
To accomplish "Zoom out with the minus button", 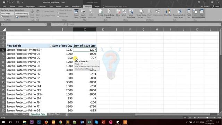I will pyautogui.click(x=198, y=118).
